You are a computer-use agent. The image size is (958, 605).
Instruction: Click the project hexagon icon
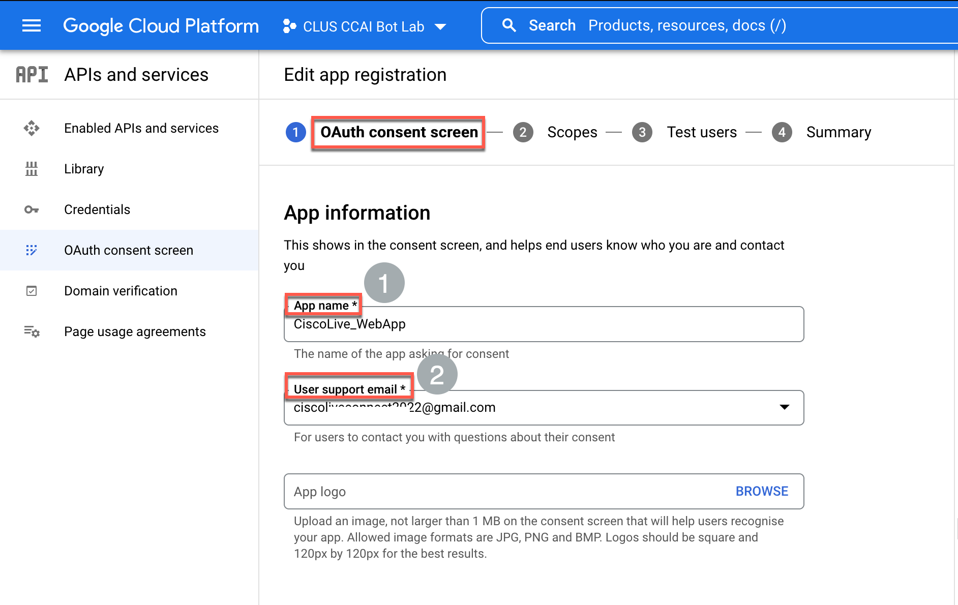point(289,26)
